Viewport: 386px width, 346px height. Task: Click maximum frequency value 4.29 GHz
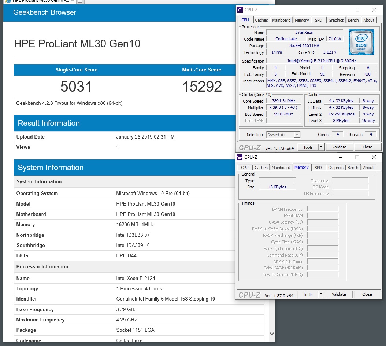126,320
